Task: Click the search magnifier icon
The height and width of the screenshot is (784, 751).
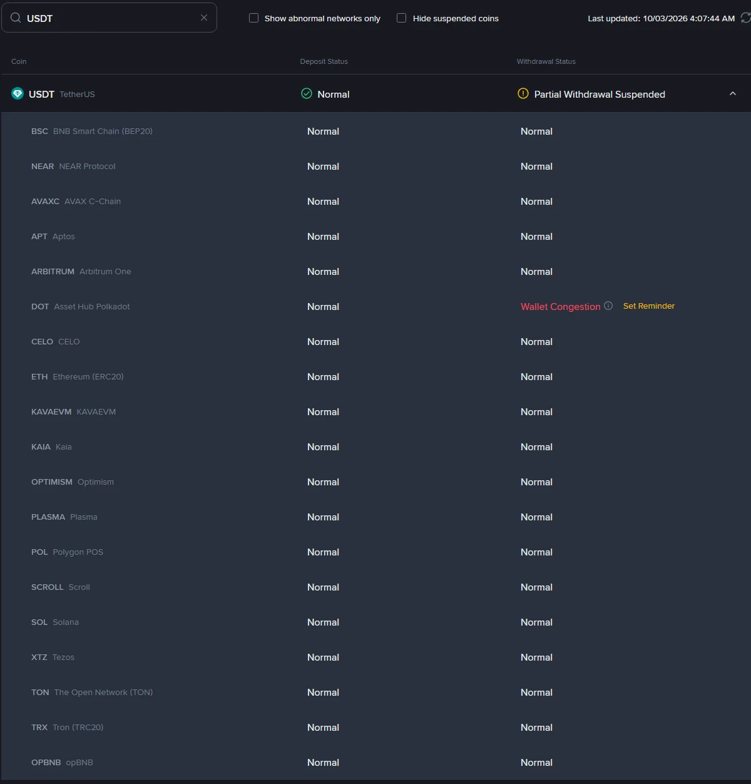Action: coord(16,18)
